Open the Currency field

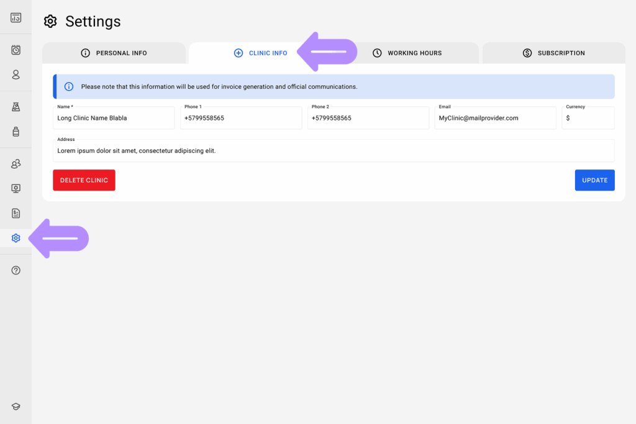[588, 118]
